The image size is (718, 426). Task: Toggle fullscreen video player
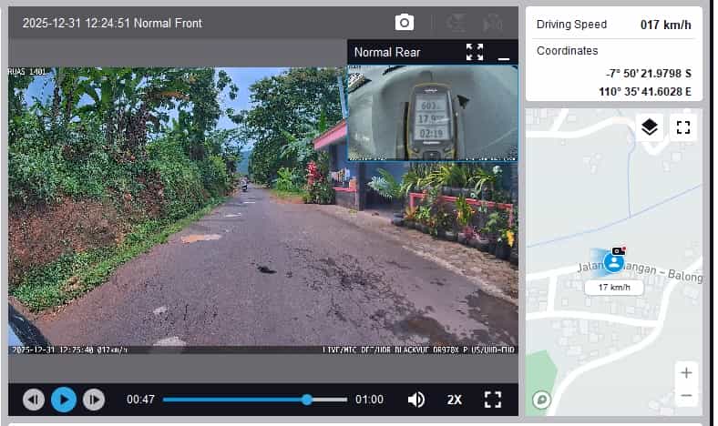pyautogui.click(x=493, y=400)
